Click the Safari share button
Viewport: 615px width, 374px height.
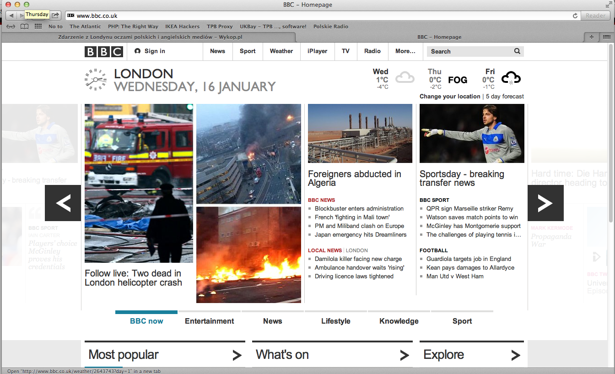pyautogui.click(x=55, y=16)
